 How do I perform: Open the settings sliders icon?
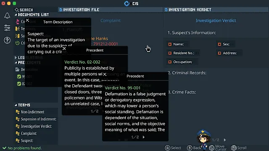7,28
